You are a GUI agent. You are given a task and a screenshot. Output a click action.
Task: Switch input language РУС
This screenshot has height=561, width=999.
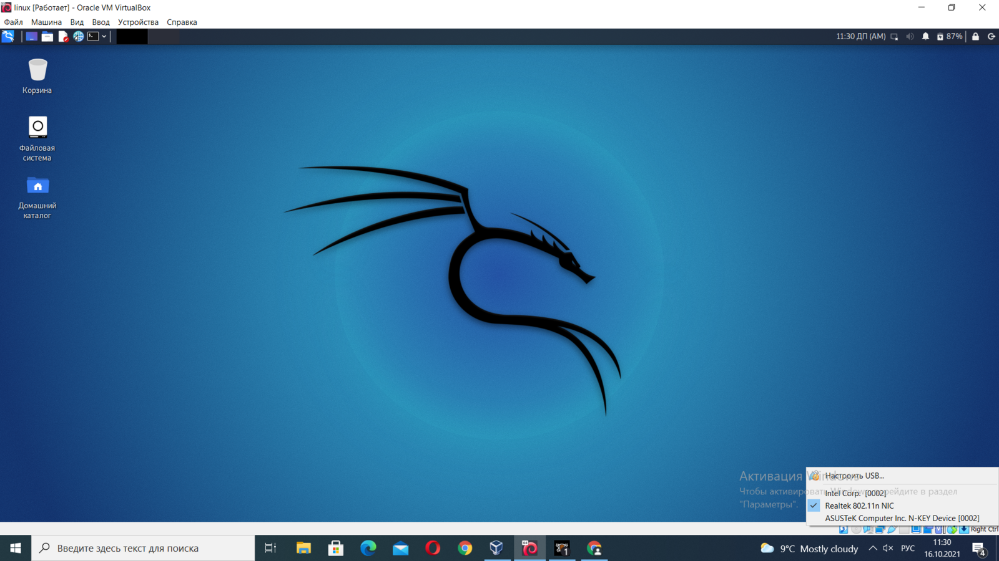coord(908,549)
